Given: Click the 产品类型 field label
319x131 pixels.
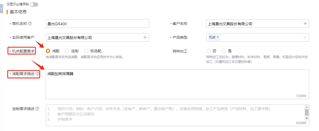Looking at the screenshot, I should point(180,37).
